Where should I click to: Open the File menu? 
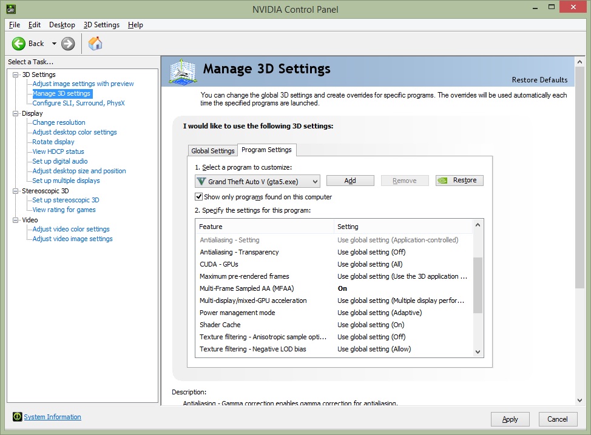pyautogui.click(x=15, y=25)
